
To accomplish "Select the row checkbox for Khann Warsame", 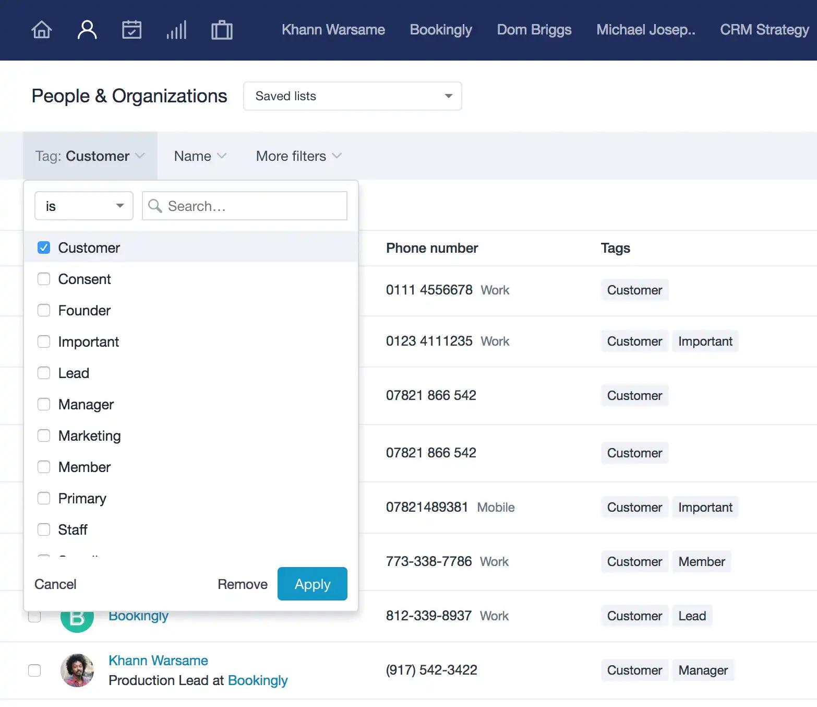I will pyautogui.click(x=34, y=670).
